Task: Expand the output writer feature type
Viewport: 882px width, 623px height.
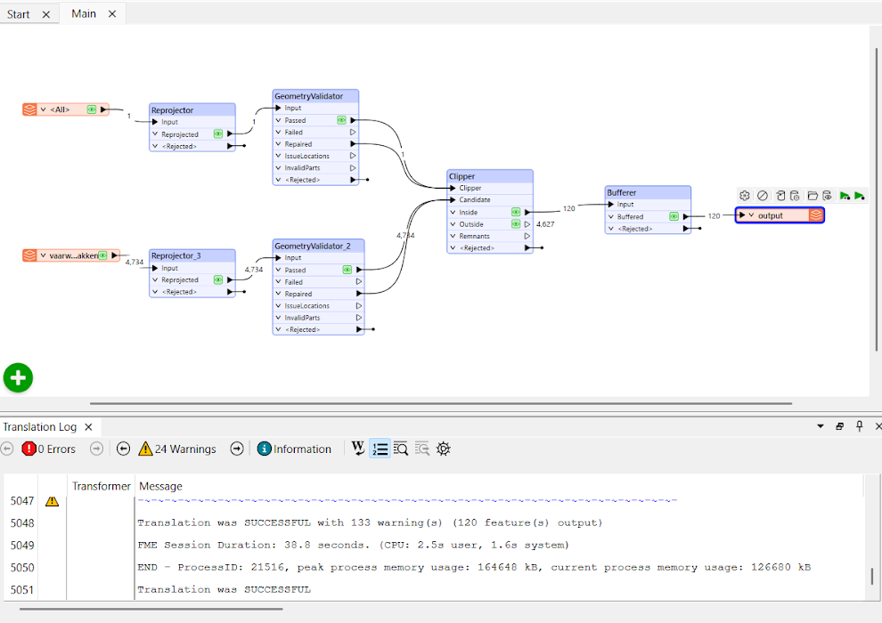Action: pyautogui.click(x=750, y=215)
